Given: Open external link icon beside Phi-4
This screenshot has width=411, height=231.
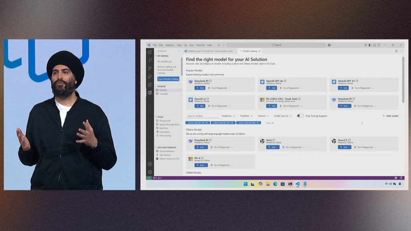Looking at the screenshot, I should (202, 158).
